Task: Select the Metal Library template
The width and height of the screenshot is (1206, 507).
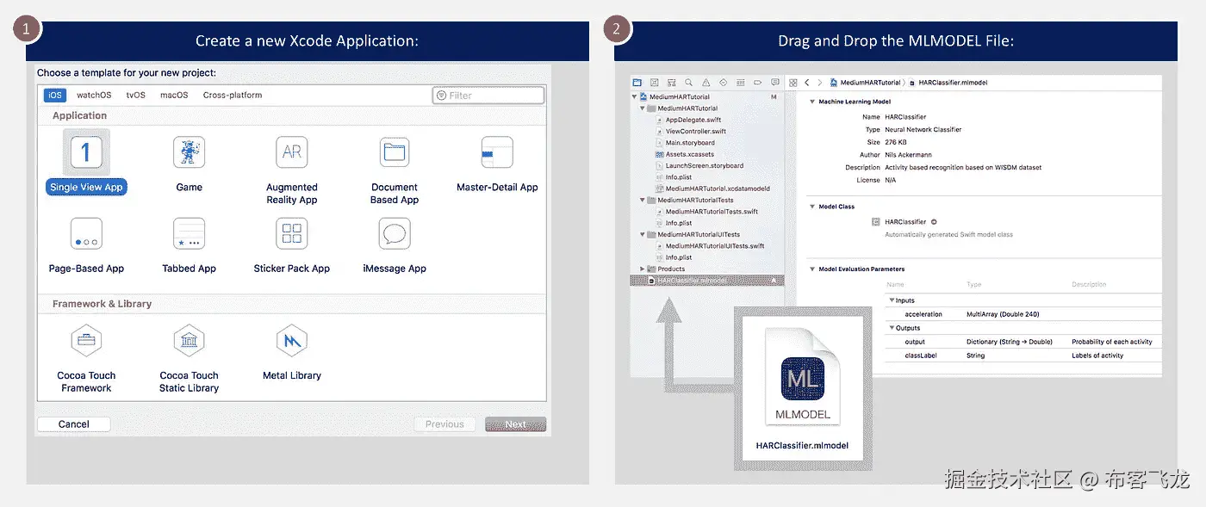Action: click(291, 352)
